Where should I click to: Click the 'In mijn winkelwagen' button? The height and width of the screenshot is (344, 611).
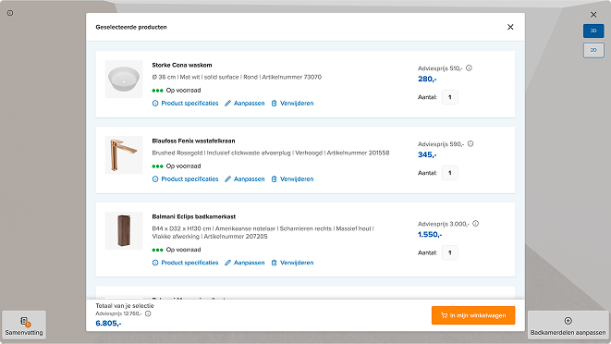473,315
